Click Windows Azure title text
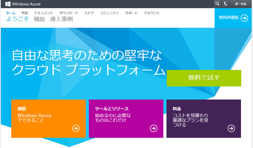 click(x=26, y=4)
